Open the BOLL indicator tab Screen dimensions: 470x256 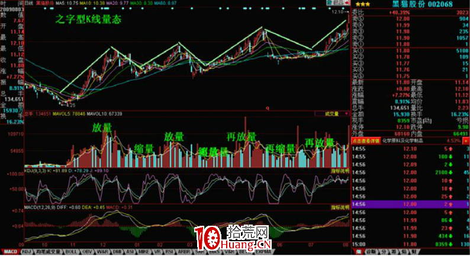71,251
